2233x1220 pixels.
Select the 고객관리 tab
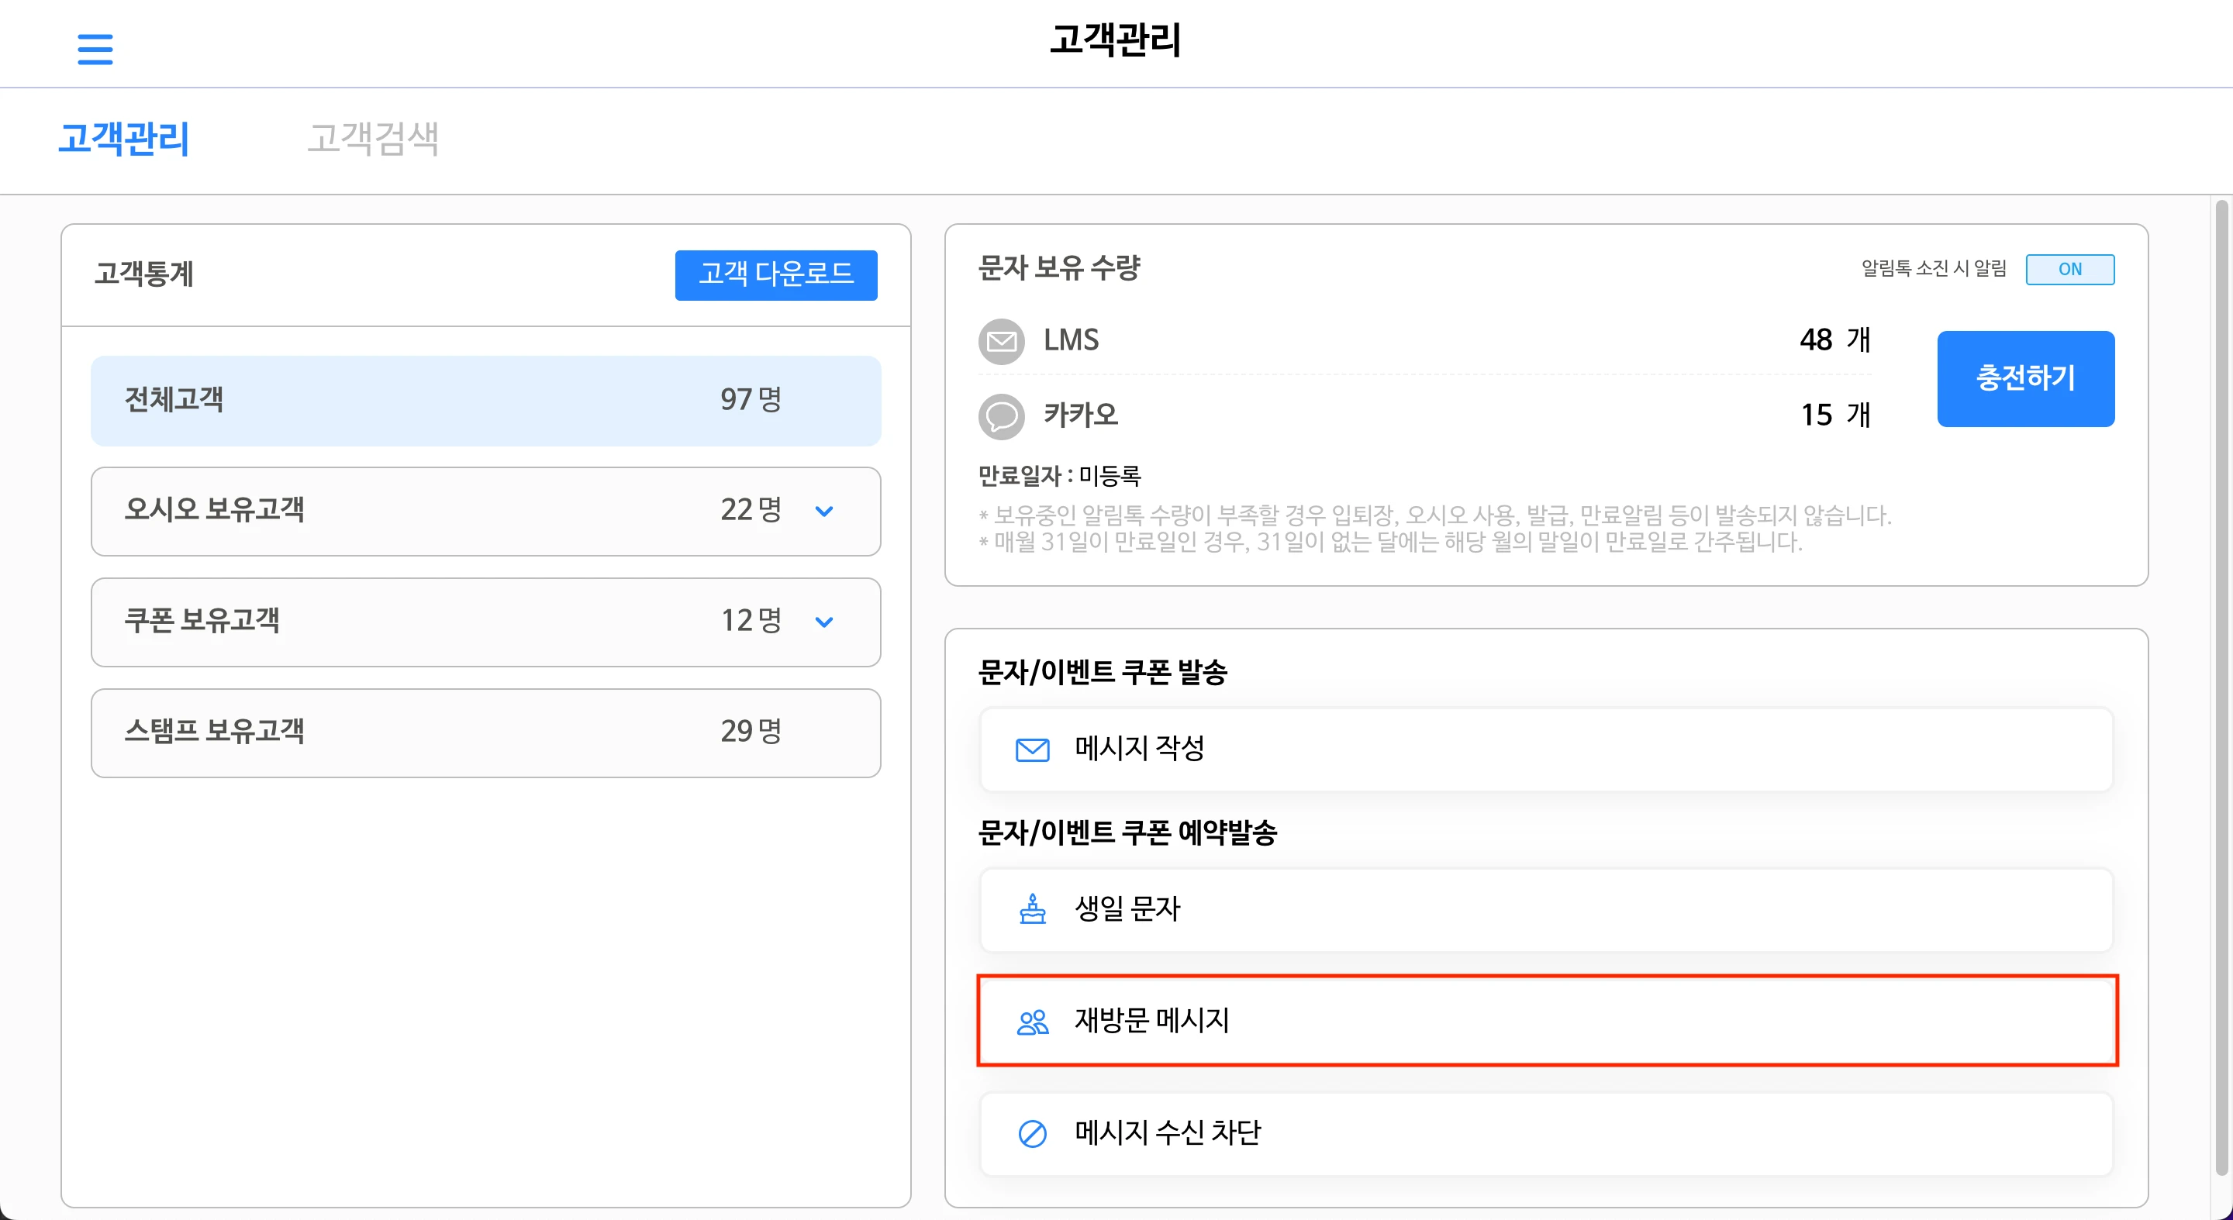click(123, 139)
